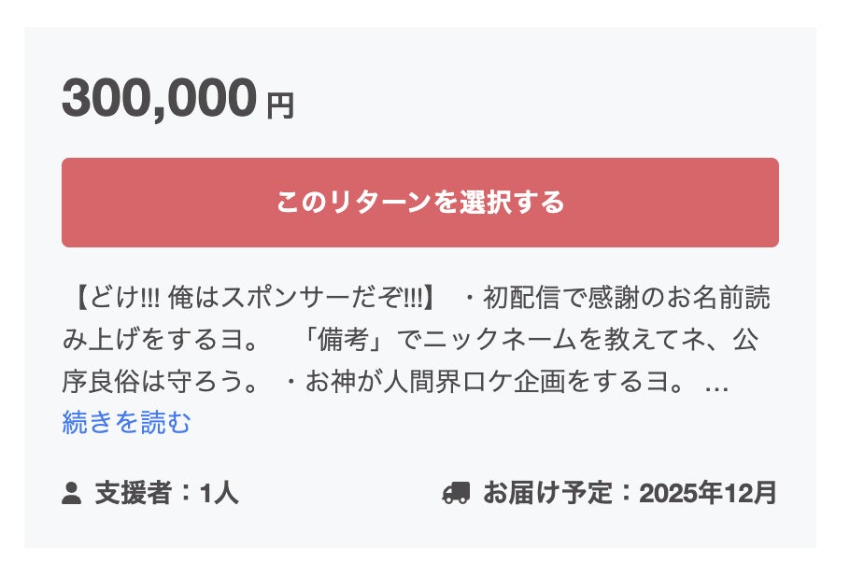
Task: Click the trailing ellipsis in description
Action: (x=716, y=384)
